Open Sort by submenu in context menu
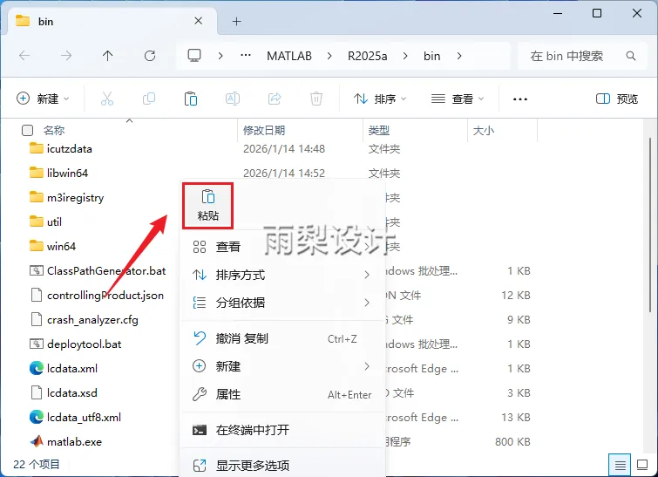 [283, 275]
